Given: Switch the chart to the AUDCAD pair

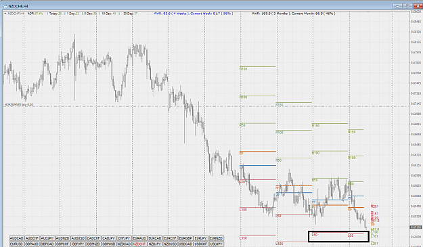Looking at the screenshot, I should tap(16, 238).
